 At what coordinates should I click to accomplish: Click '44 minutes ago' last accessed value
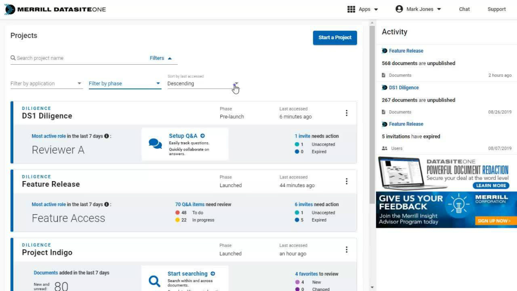coord(297,185)
